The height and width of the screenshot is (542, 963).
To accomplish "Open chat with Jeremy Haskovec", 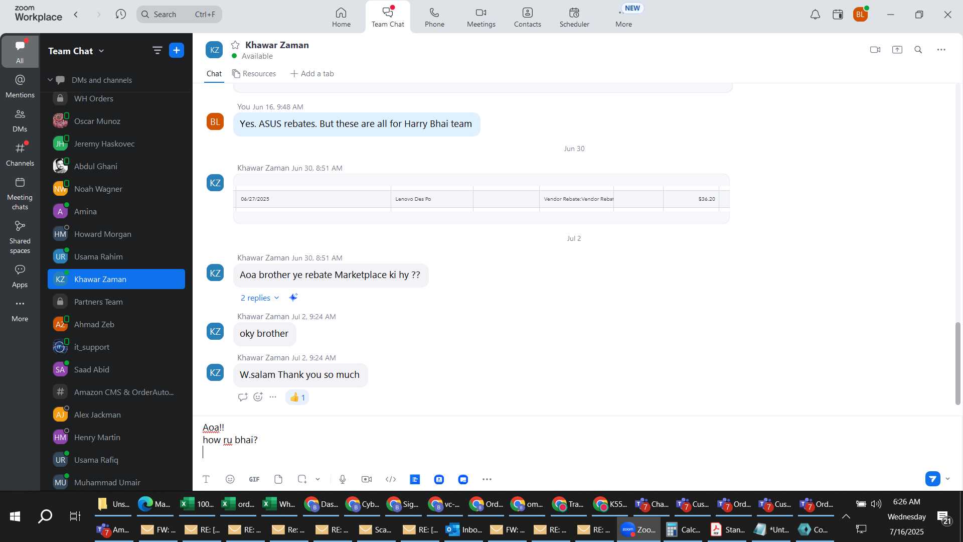I will click(116, 144).
